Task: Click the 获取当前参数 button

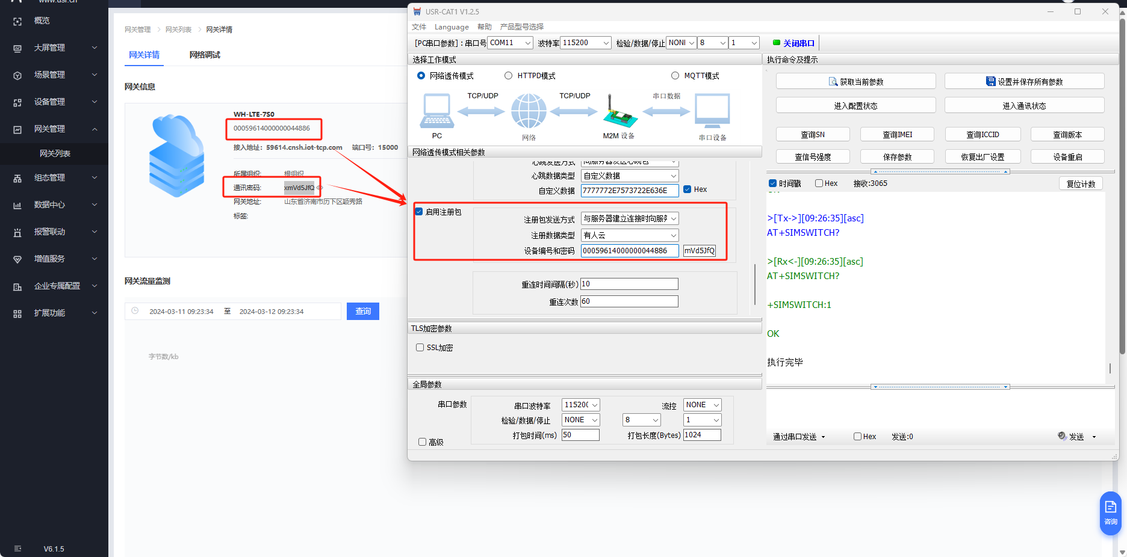Action: pos(855,81)
